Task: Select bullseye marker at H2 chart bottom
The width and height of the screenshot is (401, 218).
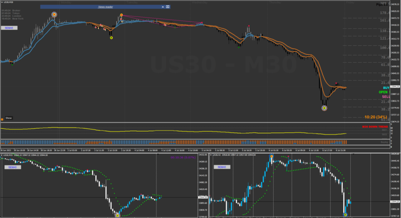Action: click(345, 215)
